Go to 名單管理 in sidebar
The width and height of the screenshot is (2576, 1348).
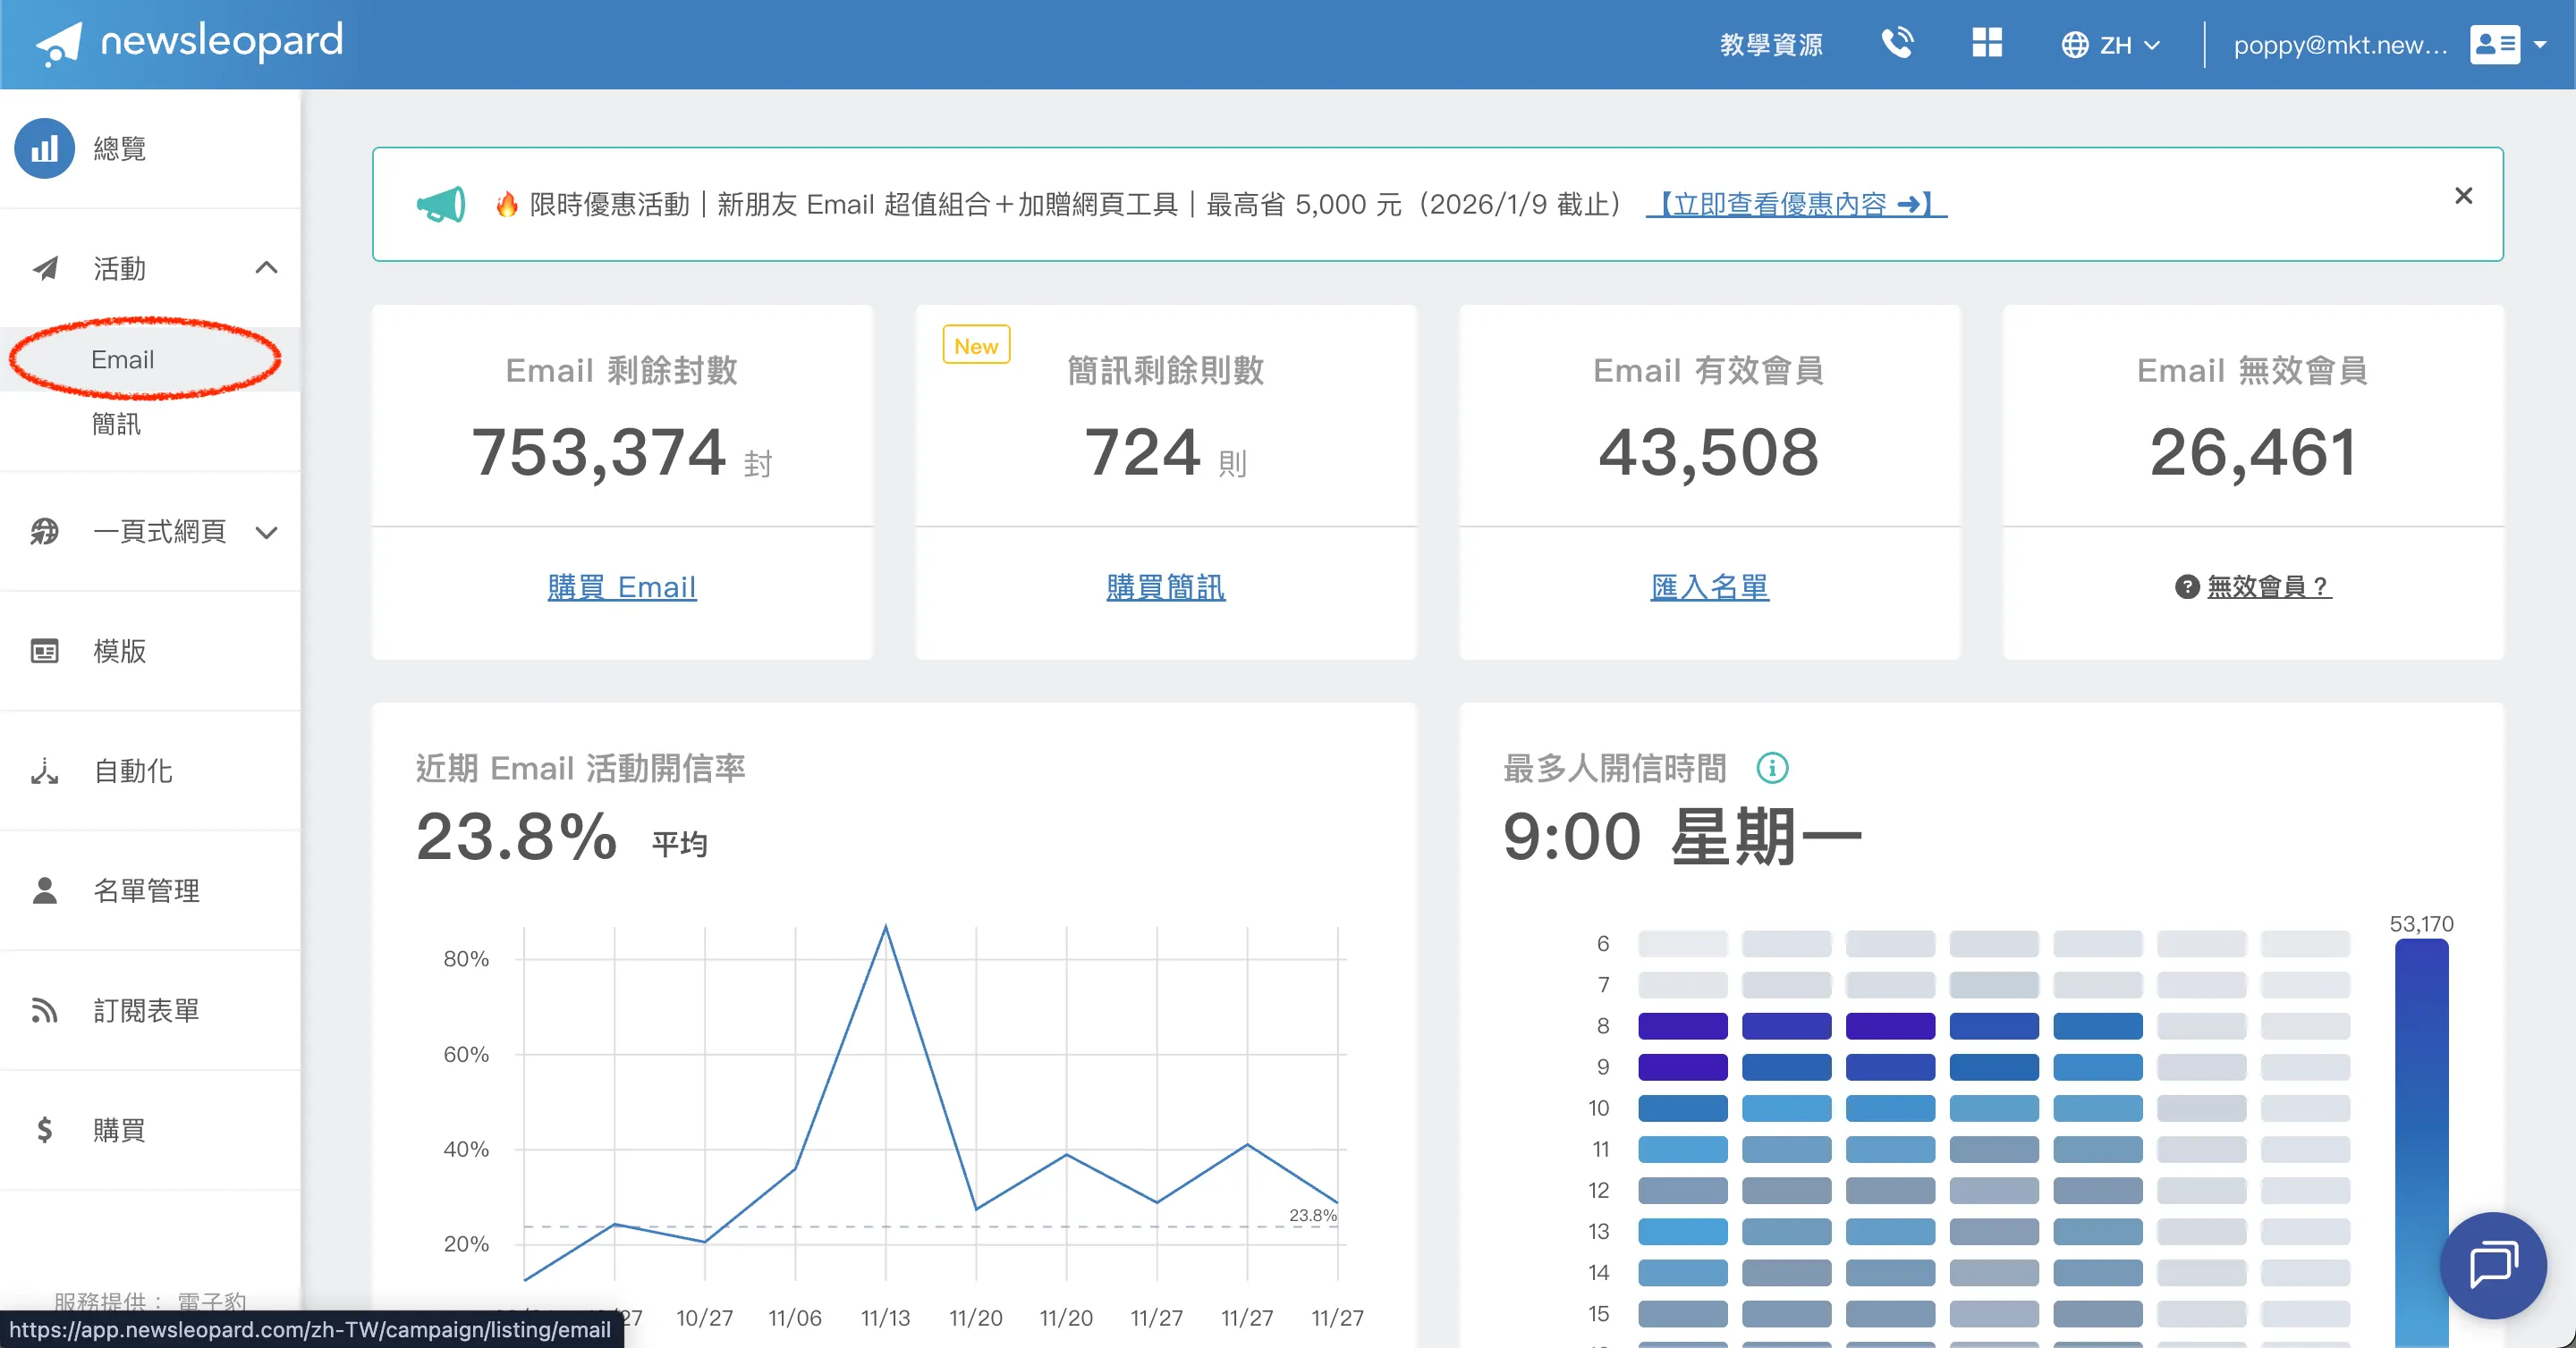[x=146, y=890]
